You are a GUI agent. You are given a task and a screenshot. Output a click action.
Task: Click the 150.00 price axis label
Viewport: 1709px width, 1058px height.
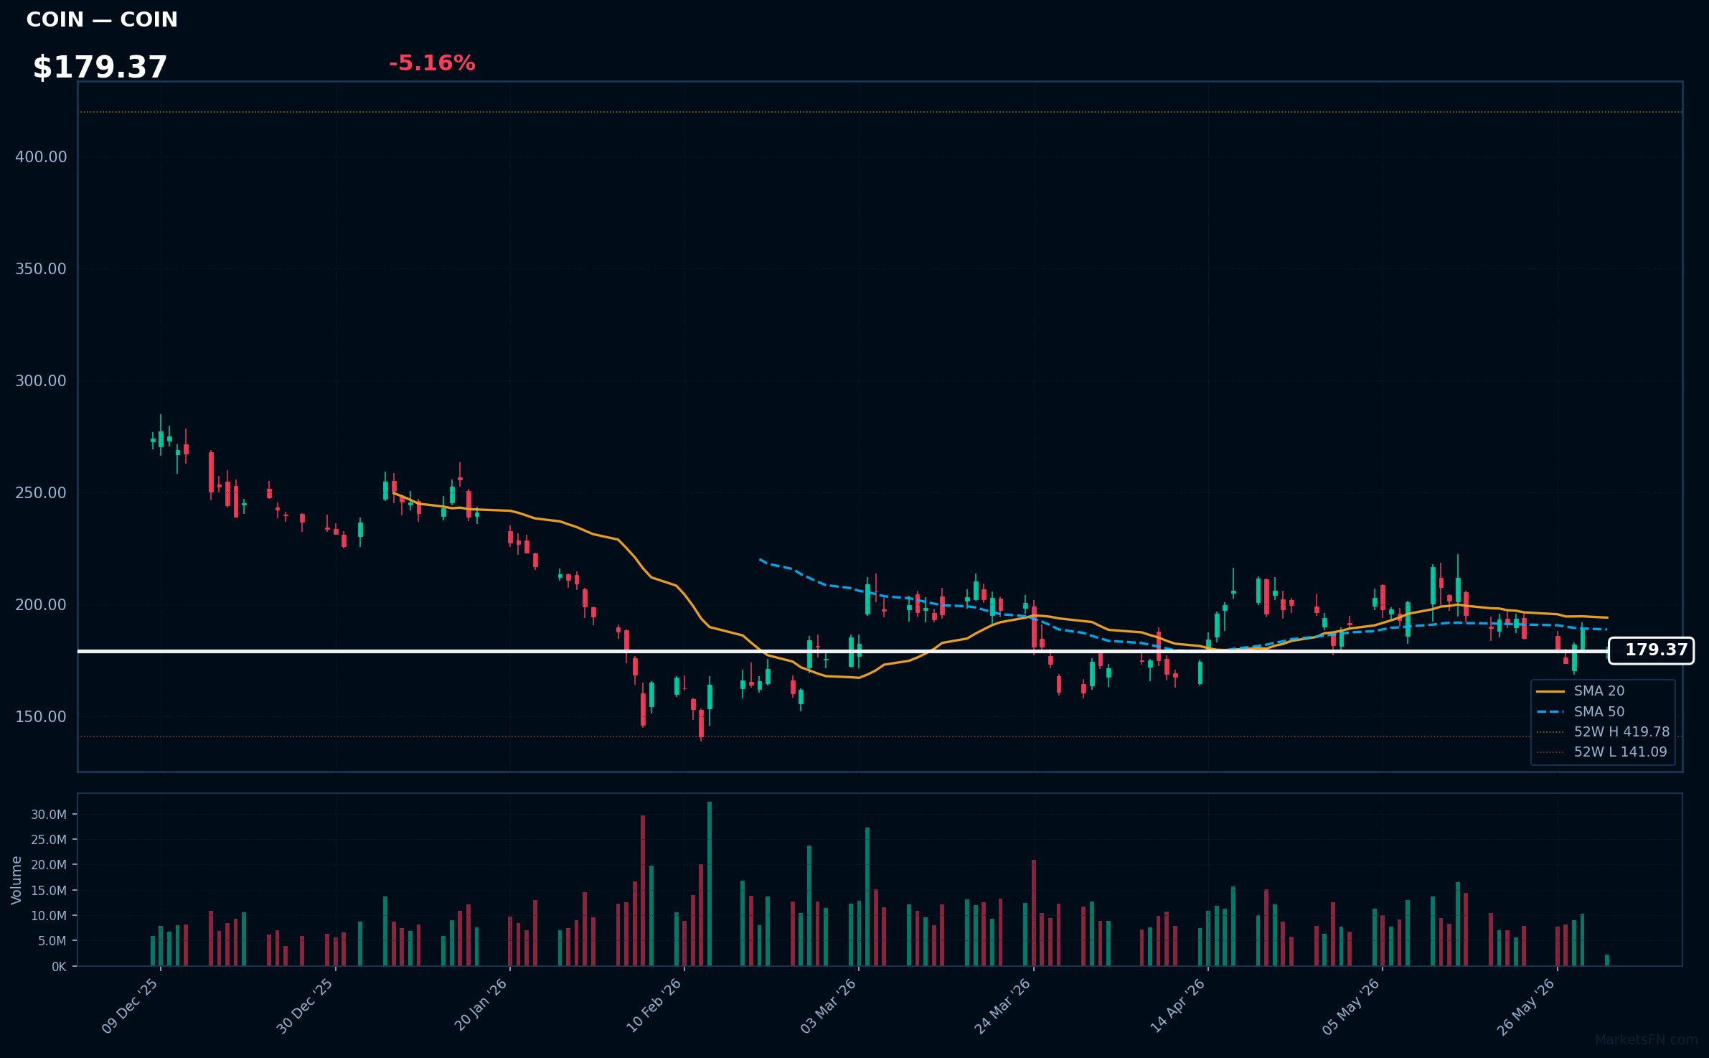(41, 716)
